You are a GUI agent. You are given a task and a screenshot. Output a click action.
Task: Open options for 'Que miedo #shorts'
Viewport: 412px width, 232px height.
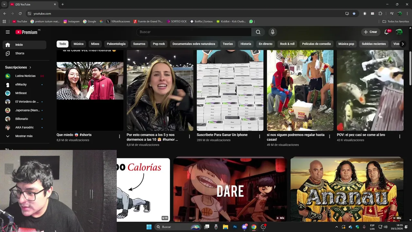[x=119, y=137]
